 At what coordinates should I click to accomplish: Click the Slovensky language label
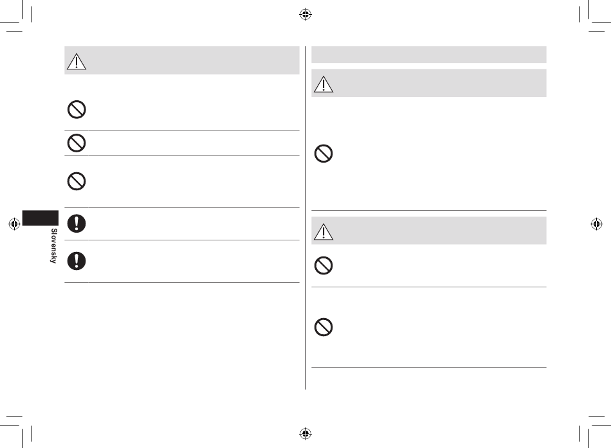coord(54,246)
